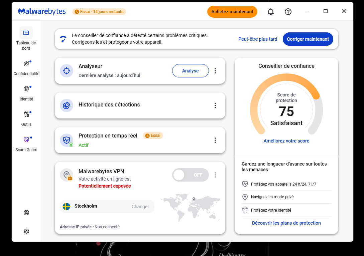Open the Scam Guard shield icon
The image size is (364, 256).
pos(26,140)
